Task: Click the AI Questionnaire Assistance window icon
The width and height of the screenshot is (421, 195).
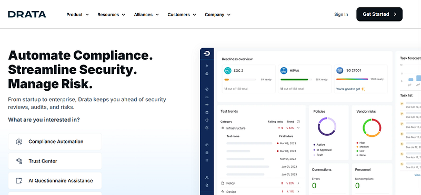Action: (x=19, y=181)
